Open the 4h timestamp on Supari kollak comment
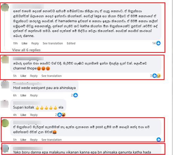Image resolution: width=173 pixels, height=155 pixels. [x=15, y=115]
